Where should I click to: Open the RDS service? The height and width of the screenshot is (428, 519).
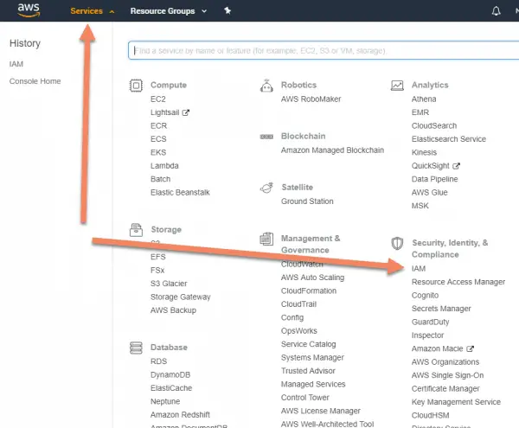coord(158,361)
